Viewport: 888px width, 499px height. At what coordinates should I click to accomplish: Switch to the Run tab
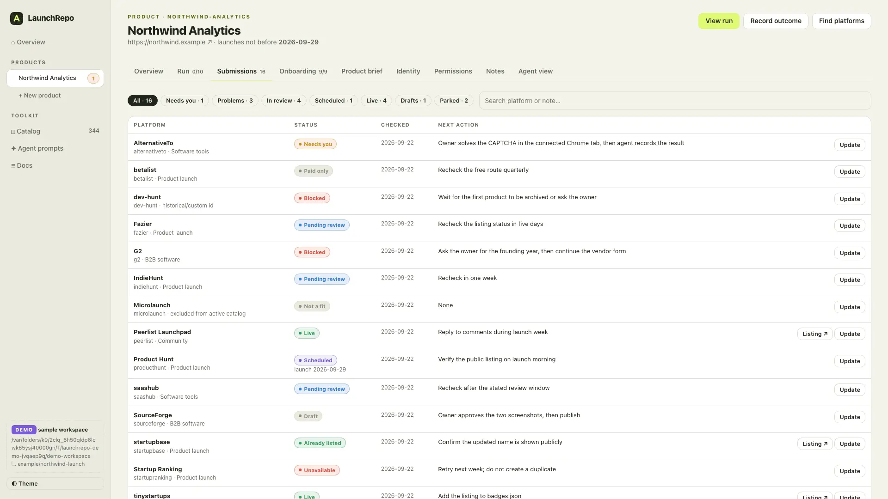point(190,71)
